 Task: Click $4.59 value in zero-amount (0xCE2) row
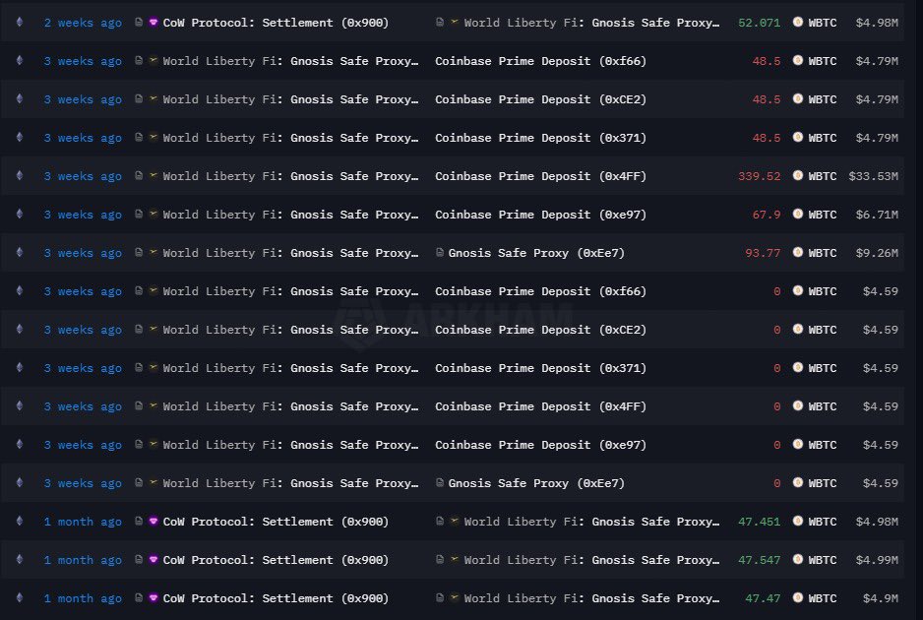[x=880, y=330]
